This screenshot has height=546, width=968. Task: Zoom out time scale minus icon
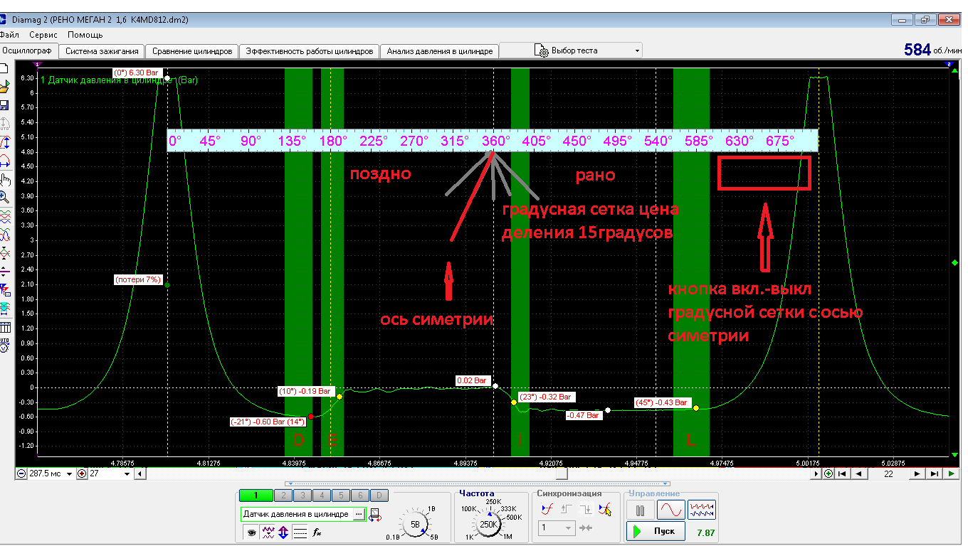coord(21,473)
